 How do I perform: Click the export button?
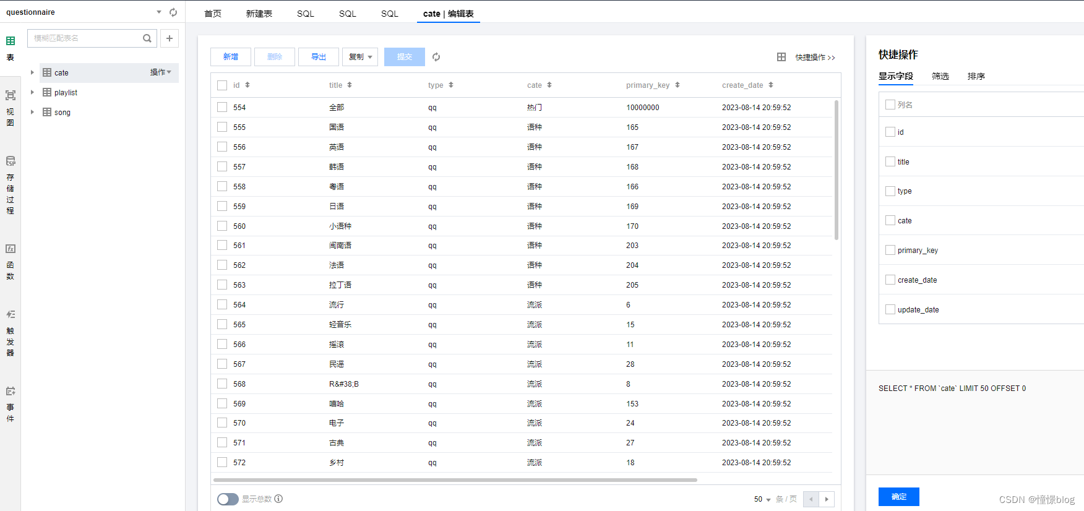319,57
